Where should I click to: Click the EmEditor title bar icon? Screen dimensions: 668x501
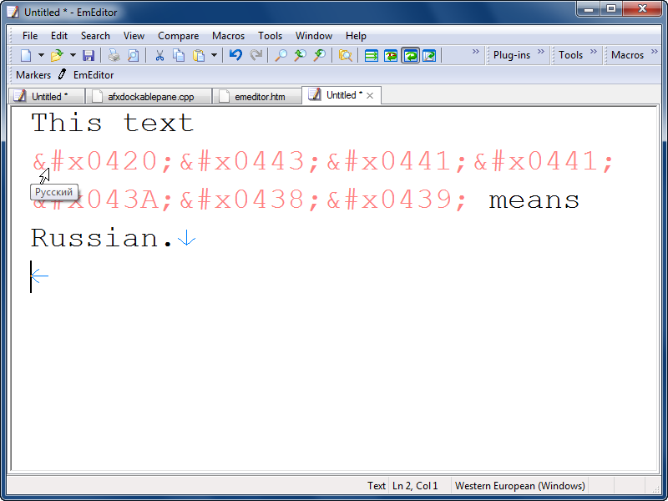click(13, 12)
